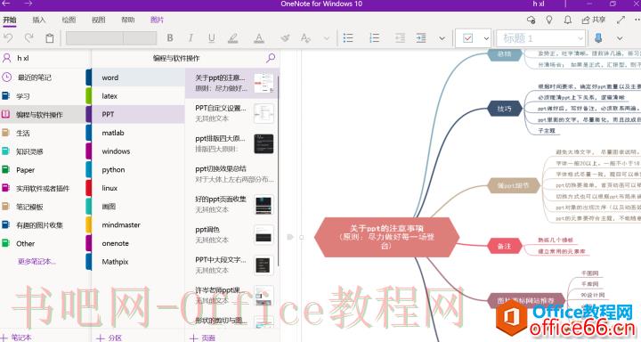Toggle Italic formatting
641x342 pixels.
click(x=191, y=38)
